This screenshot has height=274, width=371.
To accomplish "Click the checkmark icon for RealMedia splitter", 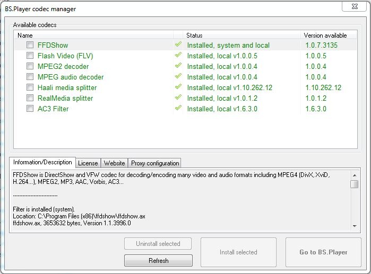I will (178, 98).
